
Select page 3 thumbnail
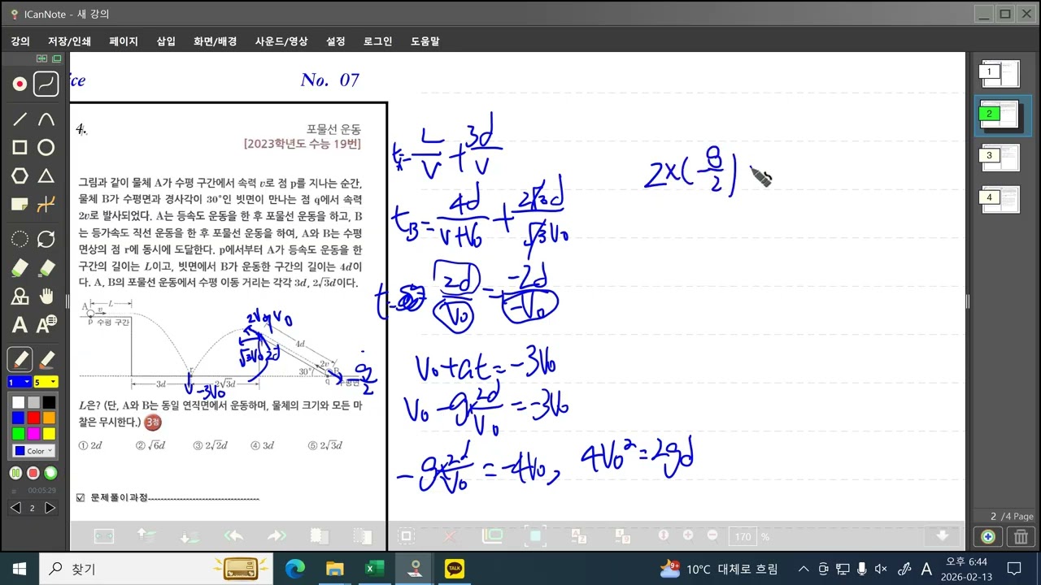tap(1001, 157)
